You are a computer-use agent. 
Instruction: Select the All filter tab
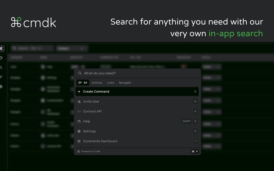(83, 83)
